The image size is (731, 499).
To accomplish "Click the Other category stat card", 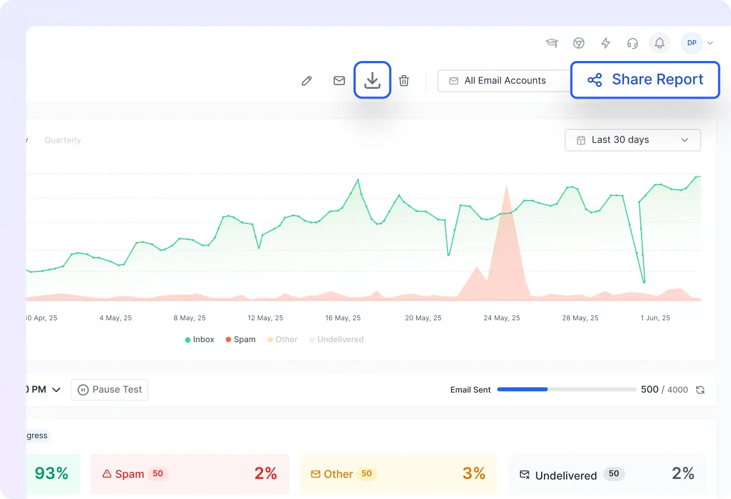I will click(398, 474).
